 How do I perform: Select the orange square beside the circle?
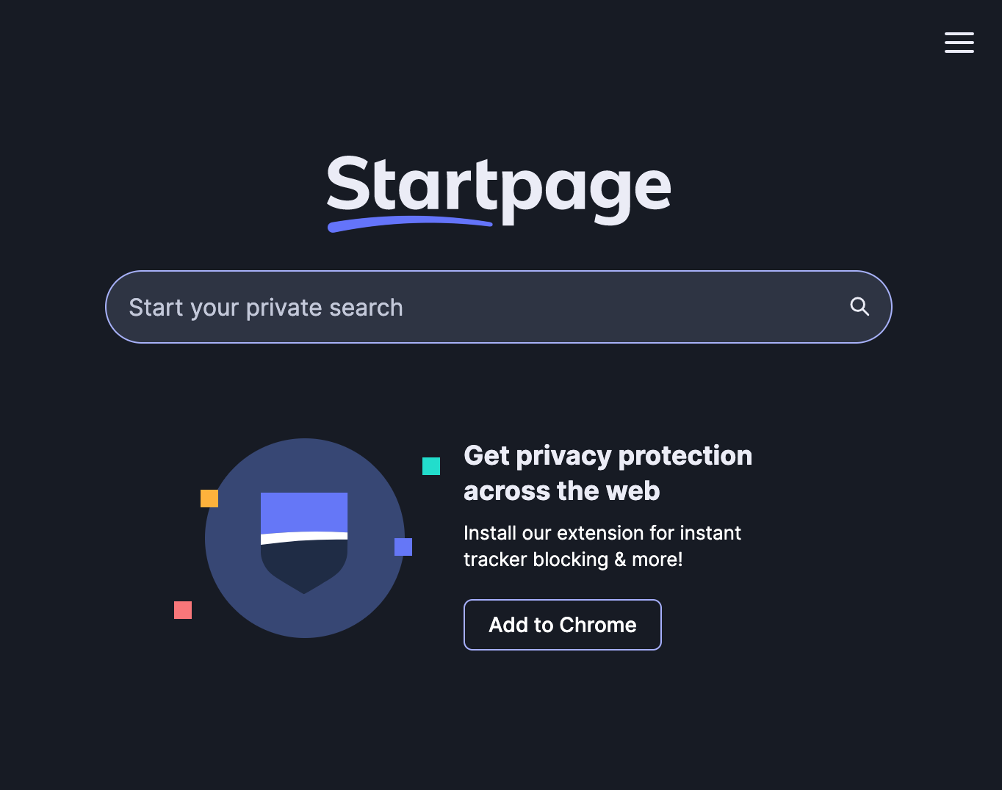click(209, 499)
